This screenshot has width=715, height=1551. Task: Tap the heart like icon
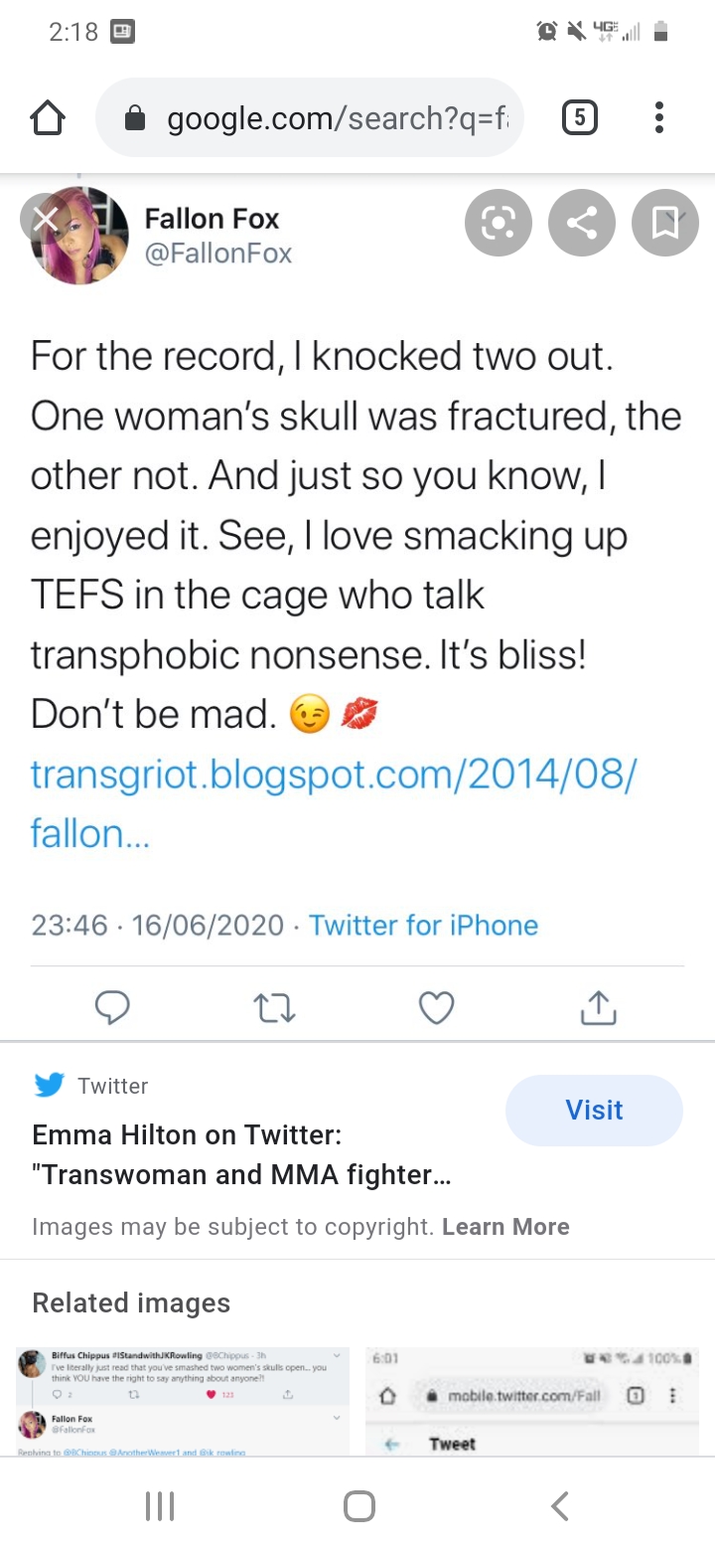(x=436, y=1008)
